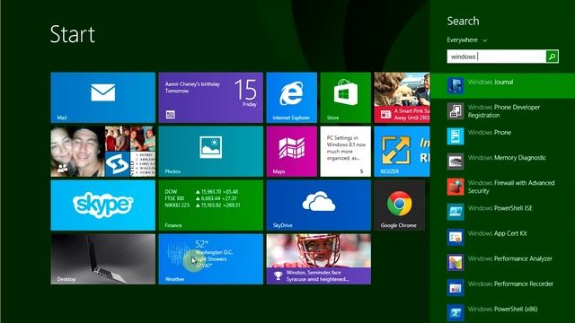575x323 pixels.
Task: Open Windows Performance Analyzer result
Action: click(x=502, y=262)
